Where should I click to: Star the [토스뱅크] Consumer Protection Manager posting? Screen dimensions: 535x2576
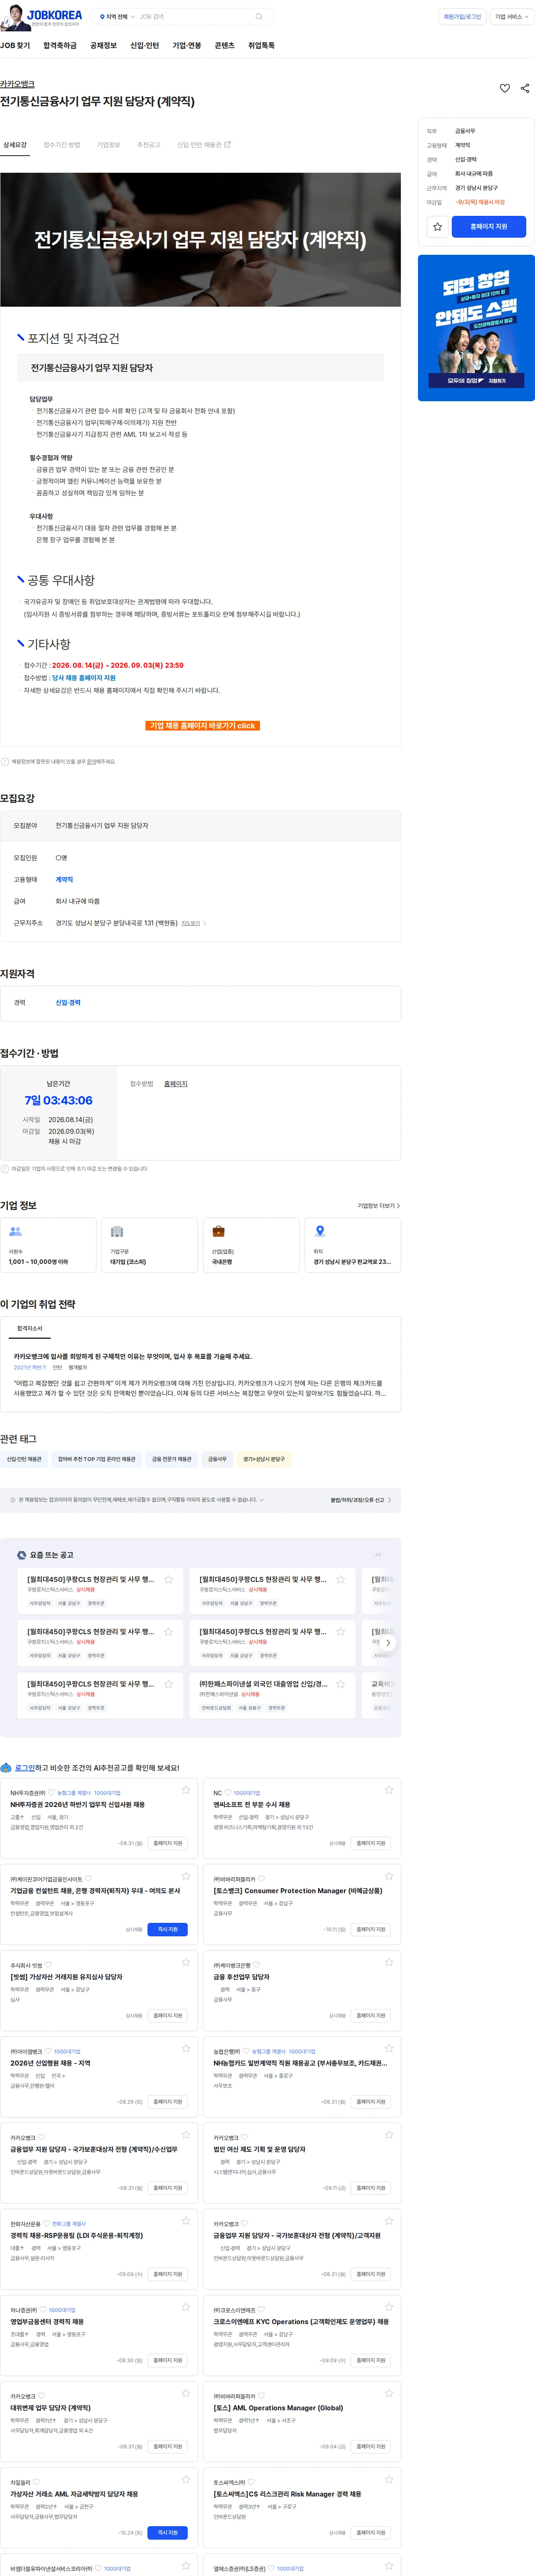pos(389,1876)
